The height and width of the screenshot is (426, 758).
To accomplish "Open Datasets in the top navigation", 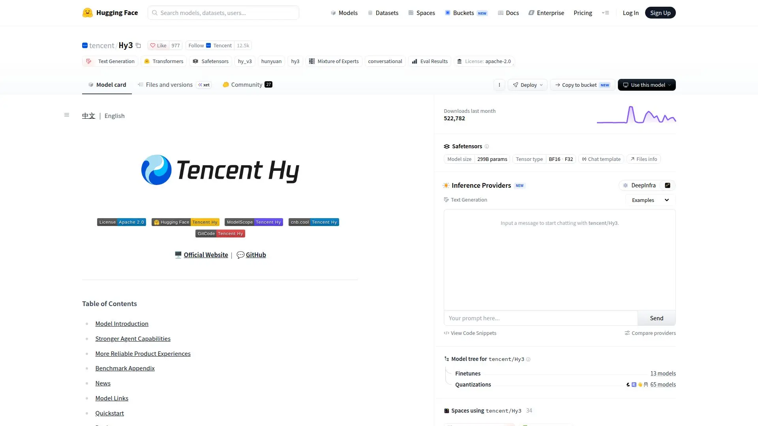I will click(383, 13).
